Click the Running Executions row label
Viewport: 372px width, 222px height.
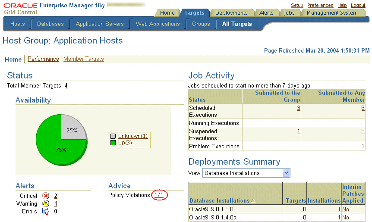pyautogui.click(x=214, y=123)
